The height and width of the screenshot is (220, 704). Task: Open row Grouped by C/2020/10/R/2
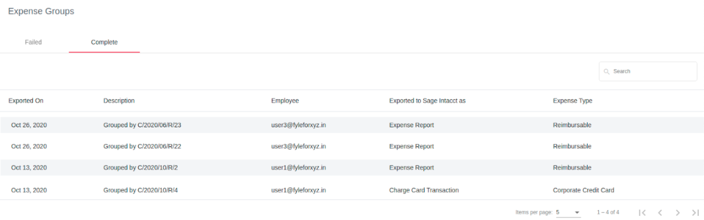[352, 167]
